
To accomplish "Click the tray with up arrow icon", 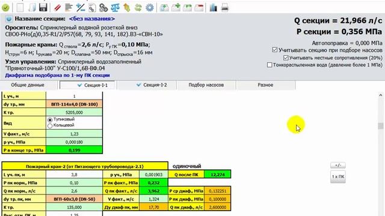I will click(x=164, y=8).
